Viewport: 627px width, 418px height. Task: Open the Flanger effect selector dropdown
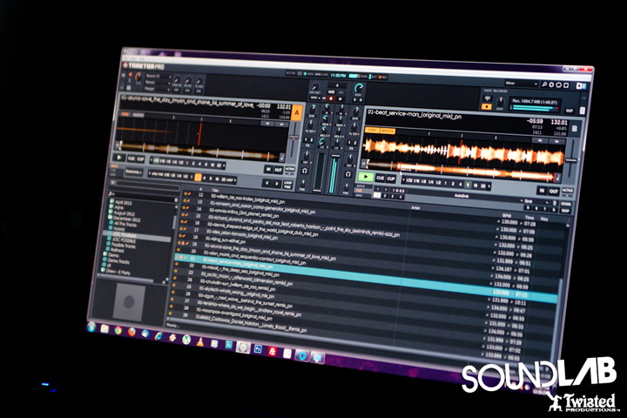point(158,89)
